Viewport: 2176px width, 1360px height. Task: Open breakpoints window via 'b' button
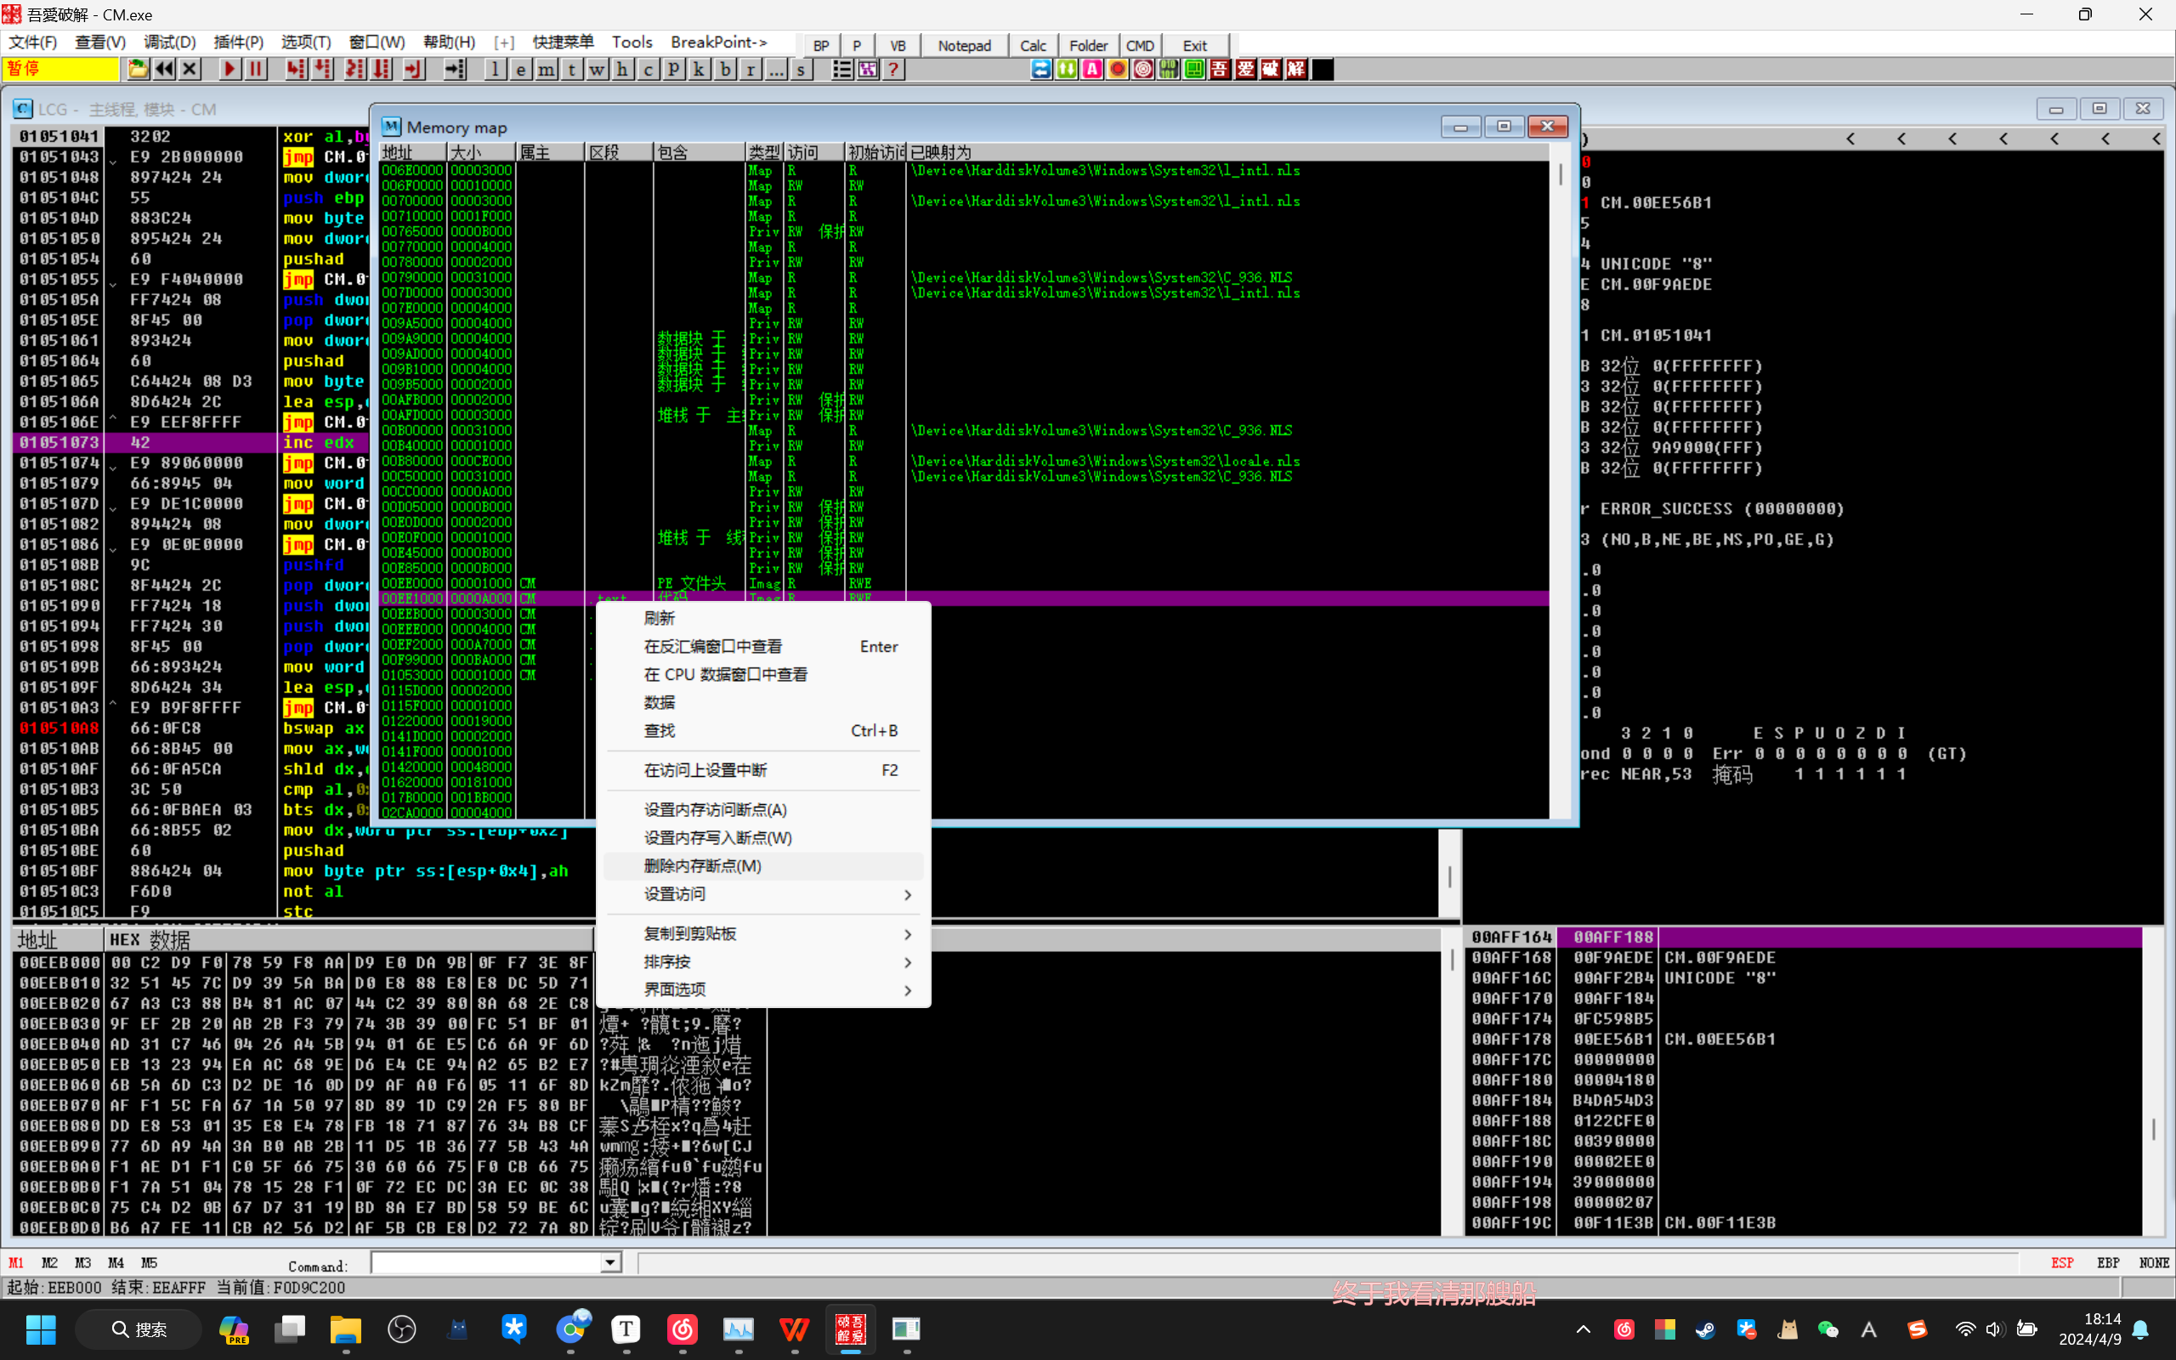[725, 69]
